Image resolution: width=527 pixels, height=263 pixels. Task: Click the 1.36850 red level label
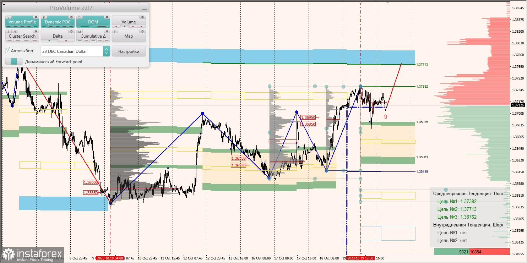point(308,124)
